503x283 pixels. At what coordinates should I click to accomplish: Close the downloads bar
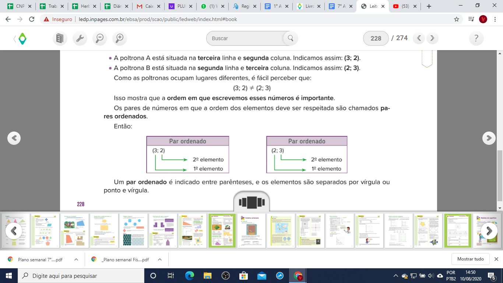tap(496, 259)
